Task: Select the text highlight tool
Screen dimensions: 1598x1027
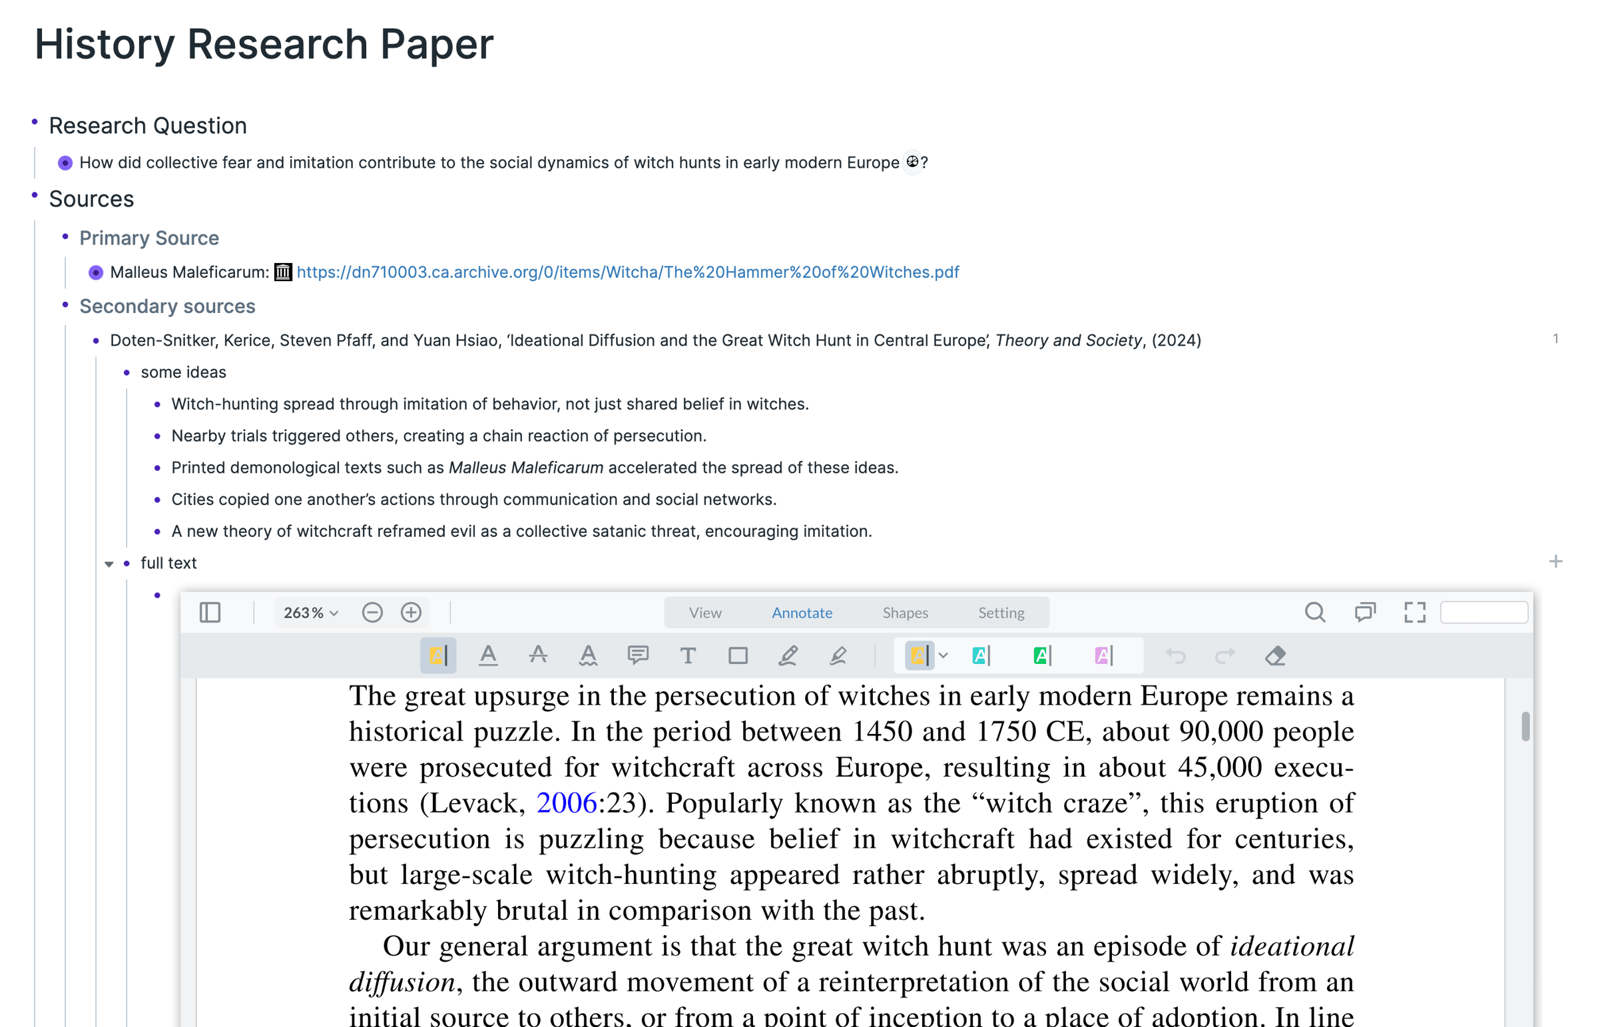Action: click(x=438, y=655)
